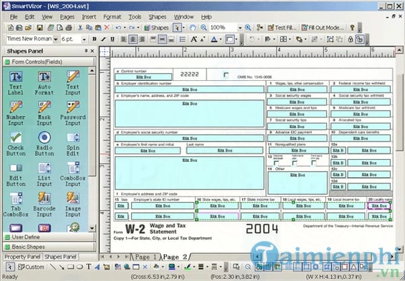Click the Group shapes icon
405x281 pixels.
pos(330,40)
